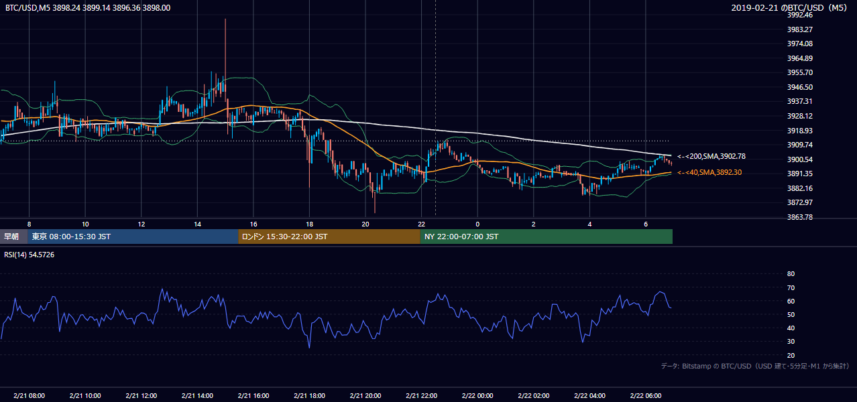Click RSI scale value 40

pos(791,328)
